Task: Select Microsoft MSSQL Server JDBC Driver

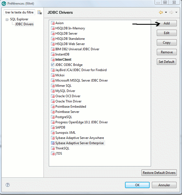Action: tap(82, 80)
